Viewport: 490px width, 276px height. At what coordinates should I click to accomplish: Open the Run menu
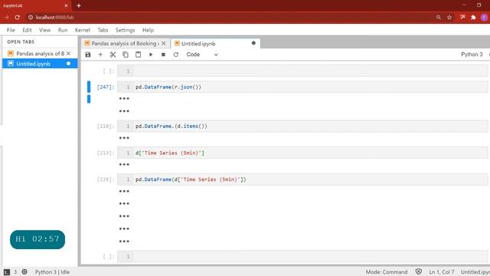tap(63, 30)
